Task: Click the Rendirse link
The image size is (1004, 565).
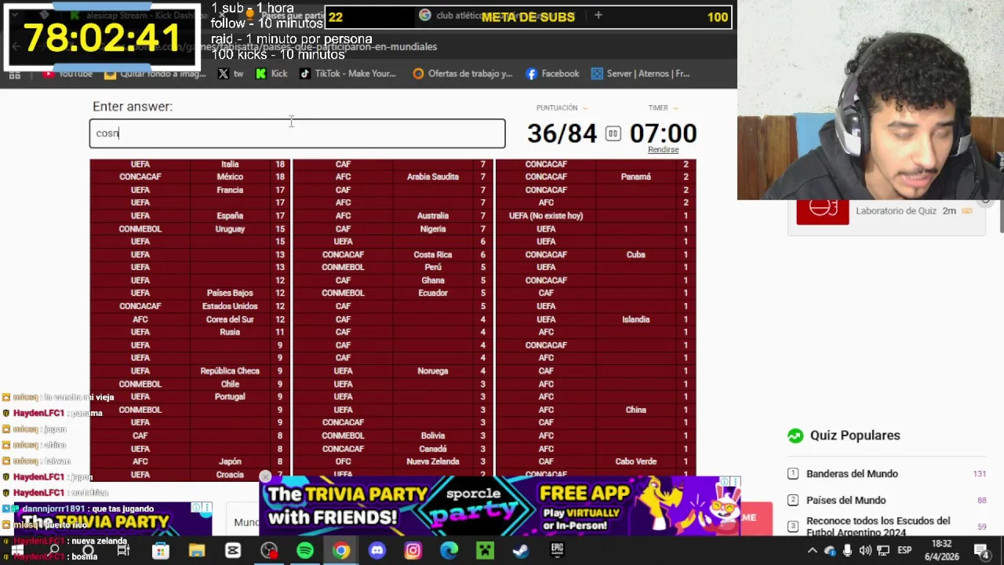Action: 664,150
